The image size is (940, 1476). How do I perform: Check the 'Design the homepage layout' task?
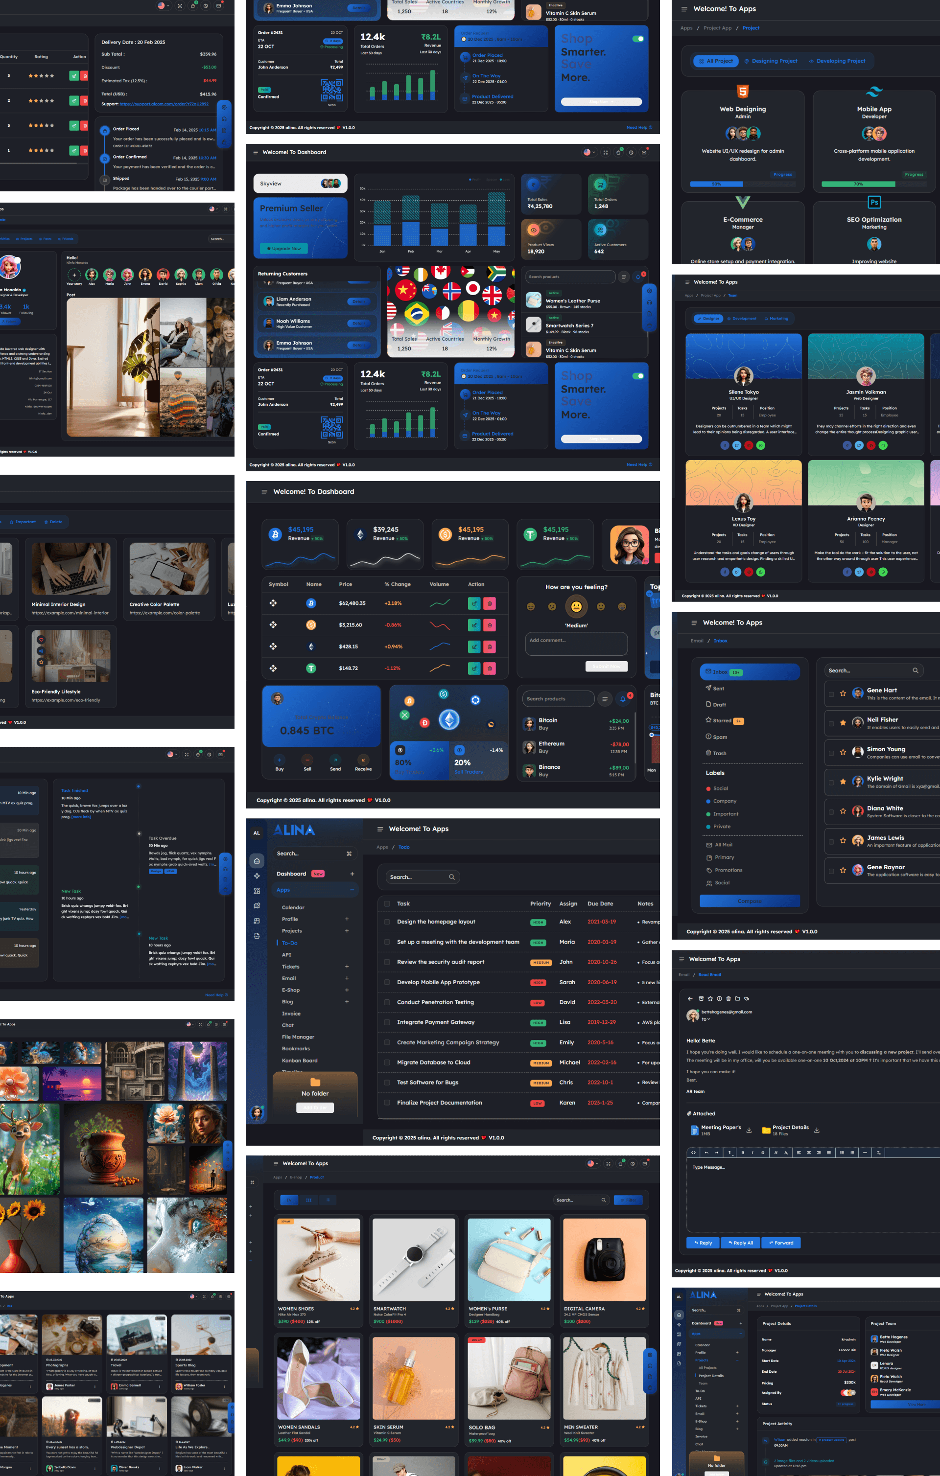[x=387, y=921]
